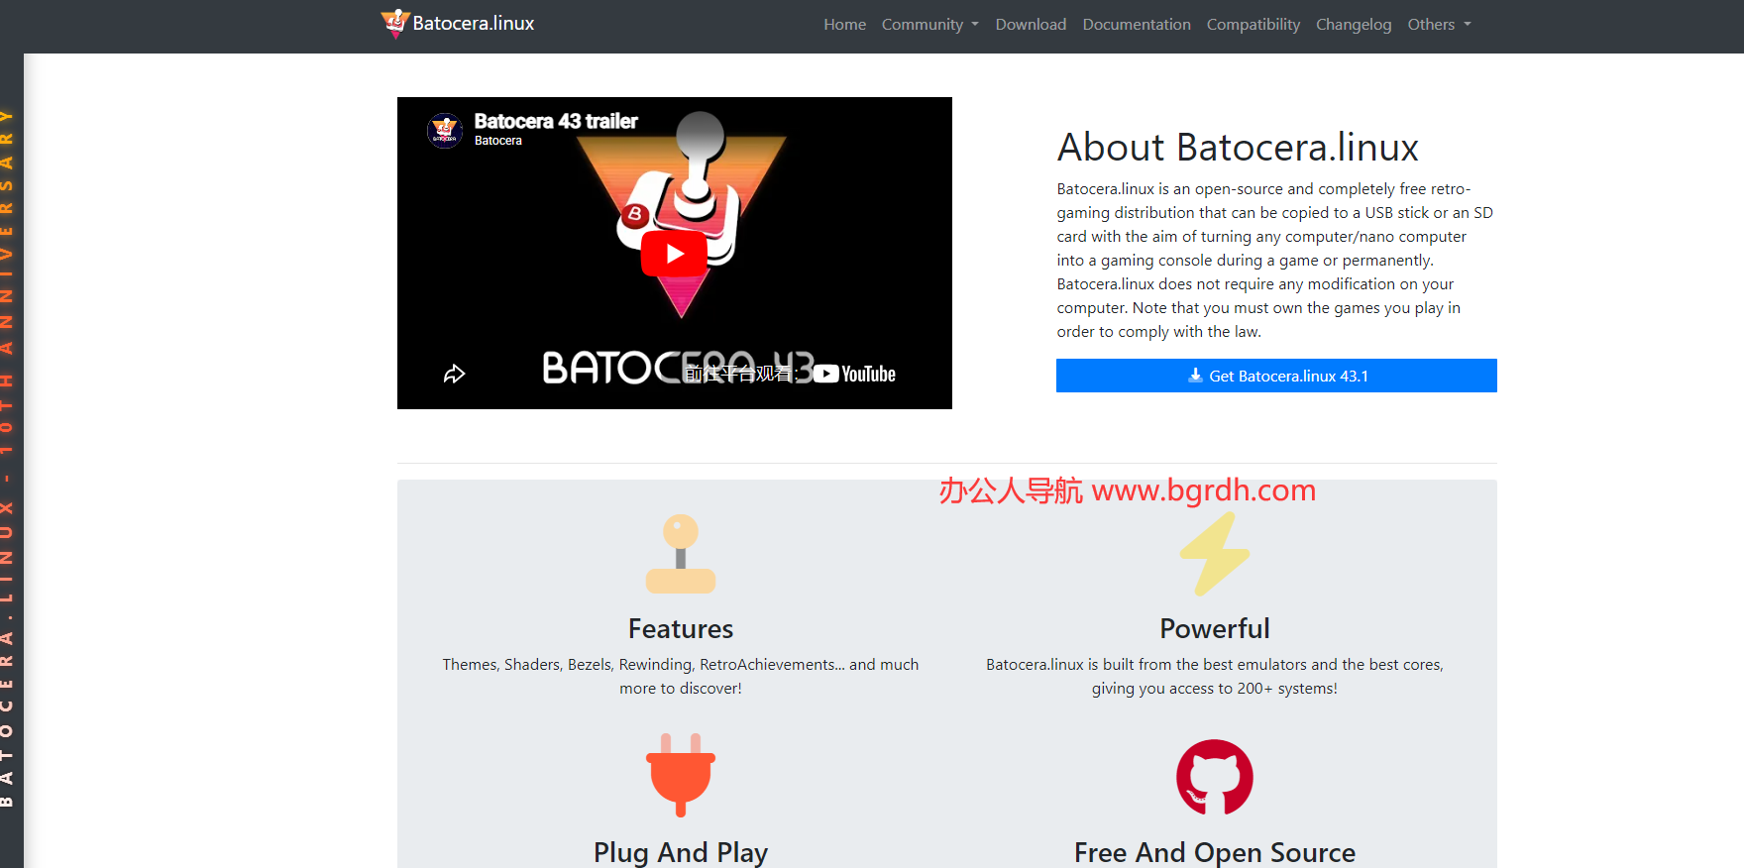Open the Batocera 43 trailer title link
Viewport: 1744px width, 868px height.
click(x=556, y=121)
